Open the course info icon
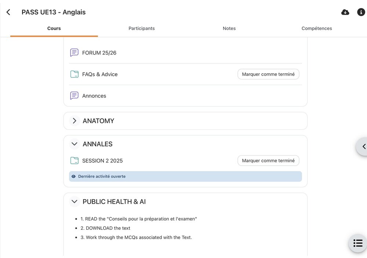Screen dimensions: 367x258 [361, 12]
